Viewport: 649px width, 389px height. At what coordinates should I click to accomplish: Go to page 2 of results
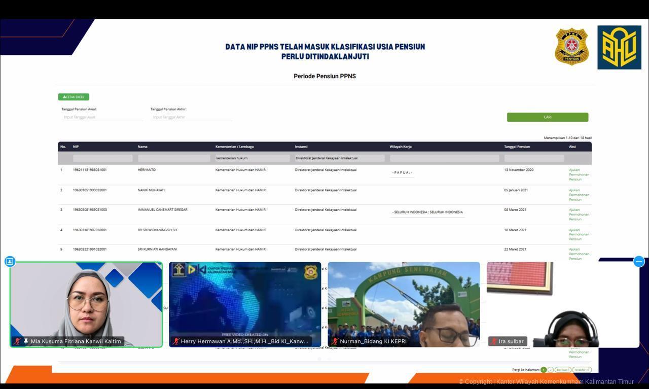(x=551, y=370)
